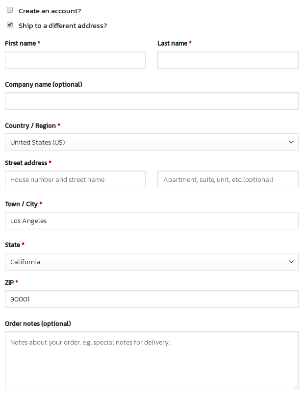Click the First name input field

click(x=75, y=60)
